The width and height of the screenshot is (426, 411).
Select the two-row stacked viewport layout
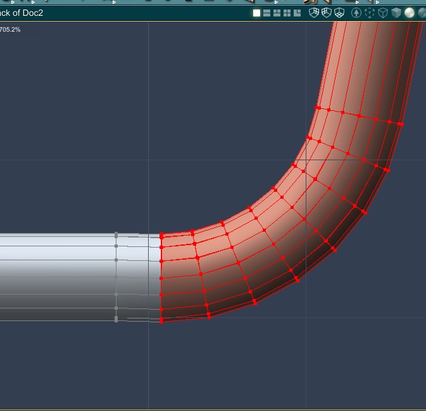click(266, 13)
